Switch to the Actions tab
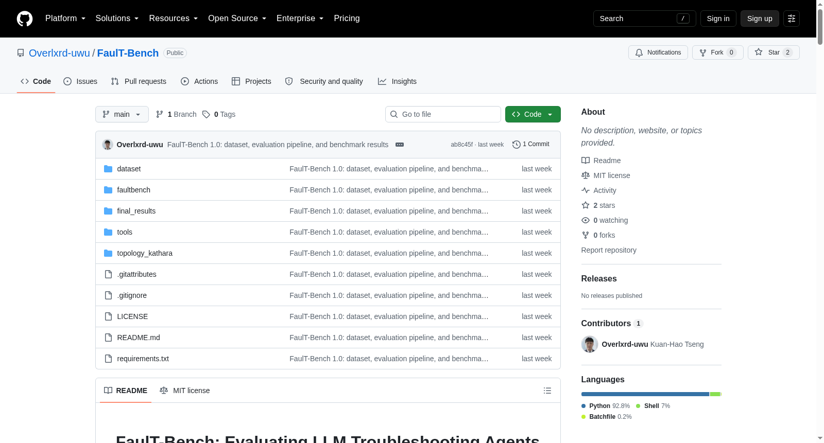Screen dimensions: 824x443 (x=199, y=81)
